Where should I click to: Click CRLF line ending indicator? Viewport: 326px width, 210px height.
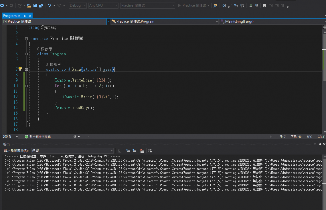pos(321,137)
